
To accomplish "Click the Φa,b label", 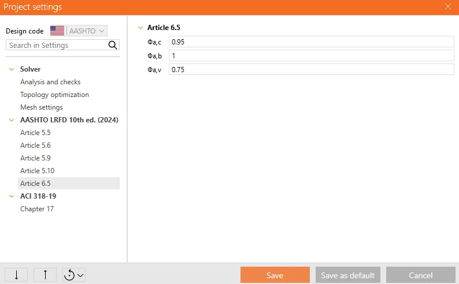I will [x=154, y=56].
